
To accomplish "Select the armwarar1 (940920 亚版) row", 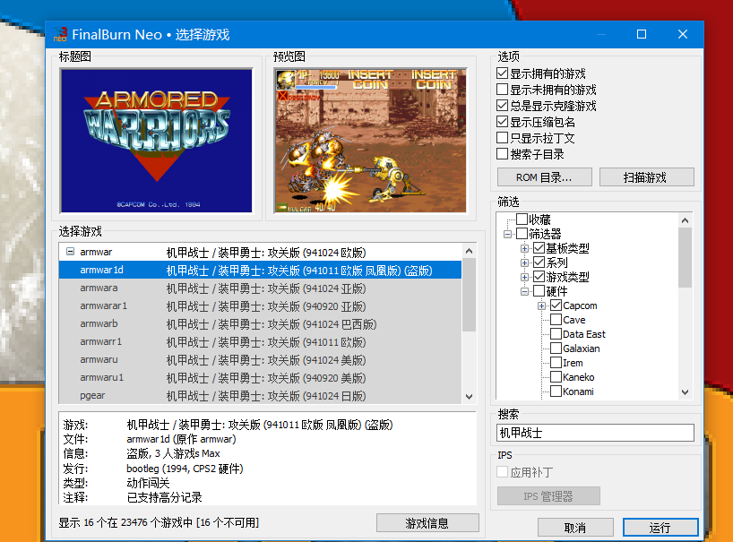I will click(x=260, y=306).
